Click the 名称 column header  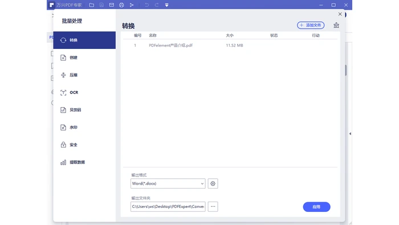click(x=153, y=35)
